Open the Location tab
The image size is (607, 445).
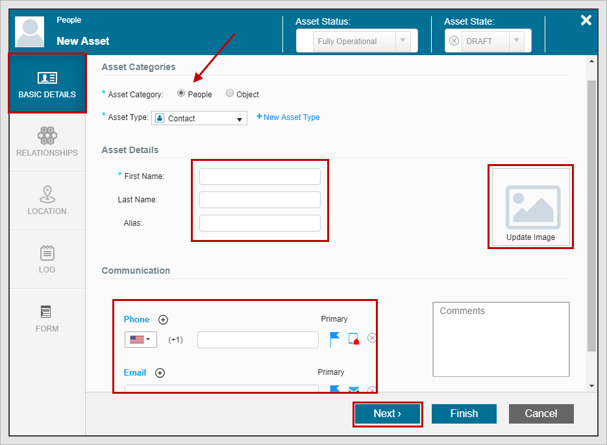(x=47, y=200)
